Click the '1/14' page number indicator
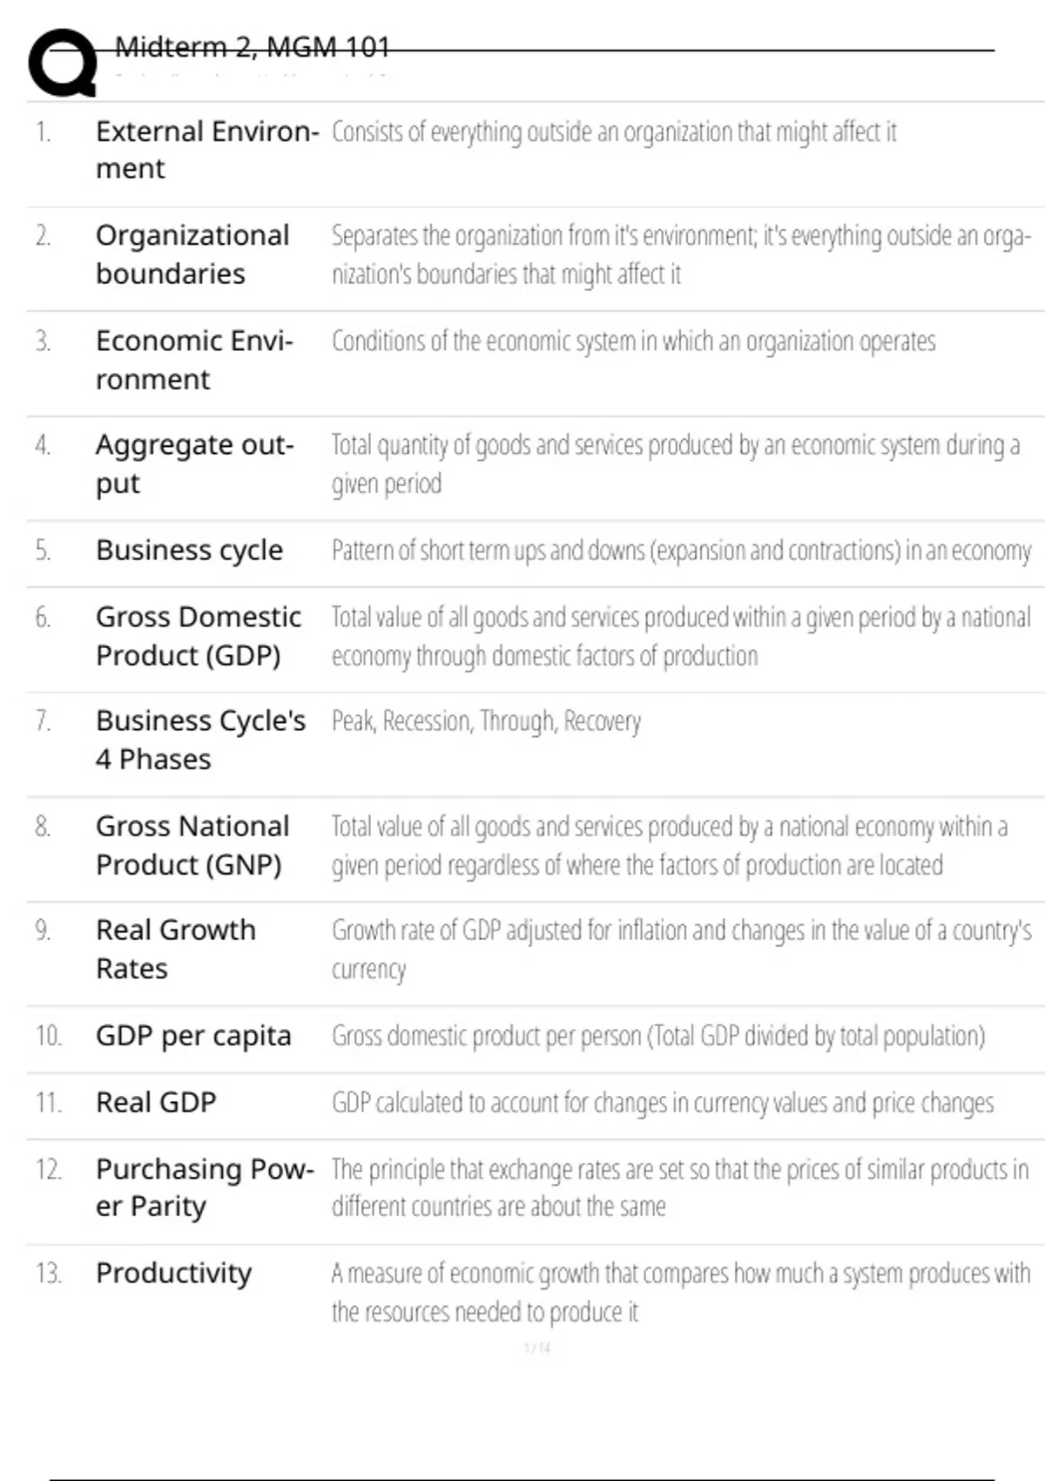 click(537, 1348)
